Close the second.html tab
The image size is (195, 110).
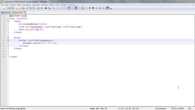24,13
